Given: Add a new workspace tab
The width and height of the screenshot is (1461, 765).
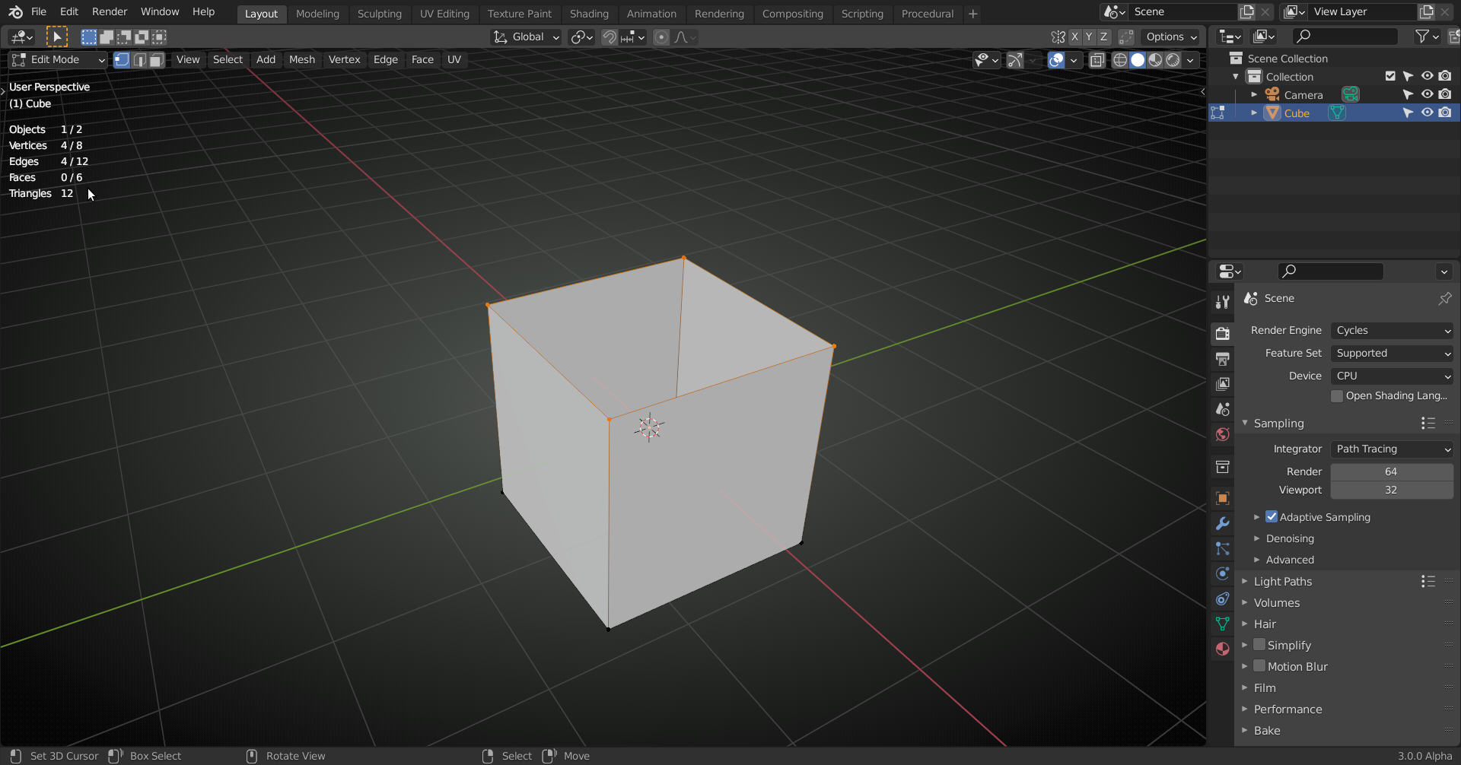Looking at the screenshot, I should (x=972, y=14).
